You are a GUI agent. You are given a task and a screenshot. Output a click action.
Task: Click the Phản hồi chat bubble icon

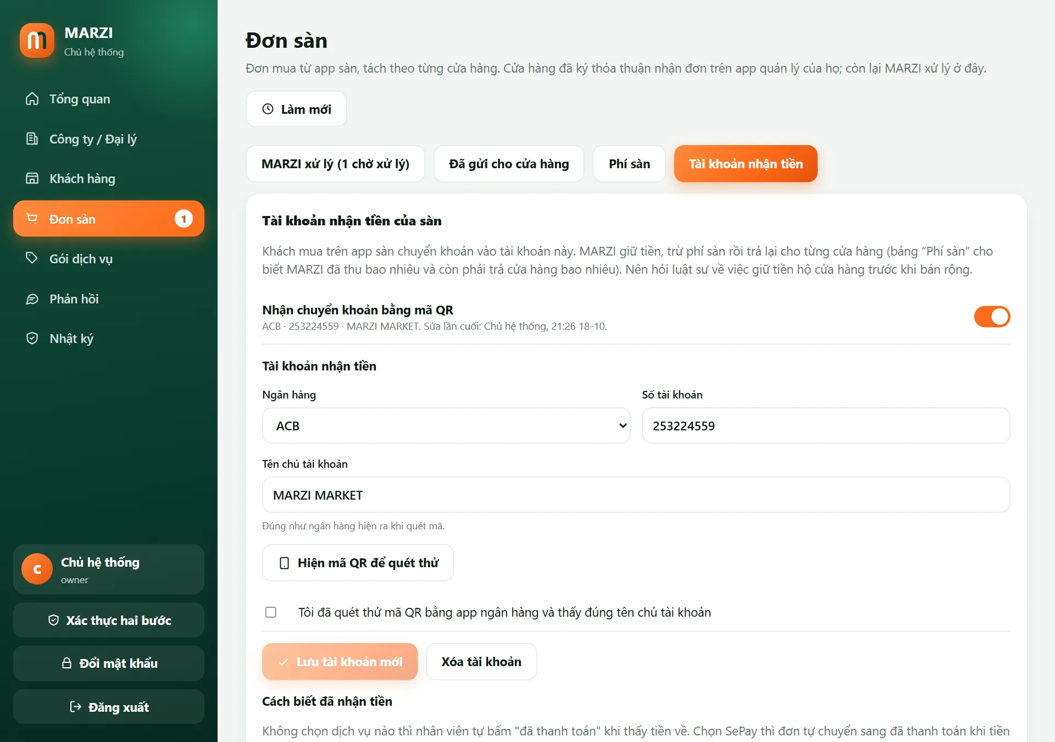[x=32, y=299]
